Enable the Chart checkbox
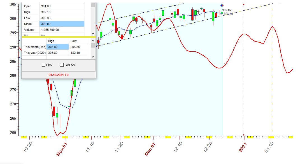The height and width of the screenshot is (164, 300). 43,65
